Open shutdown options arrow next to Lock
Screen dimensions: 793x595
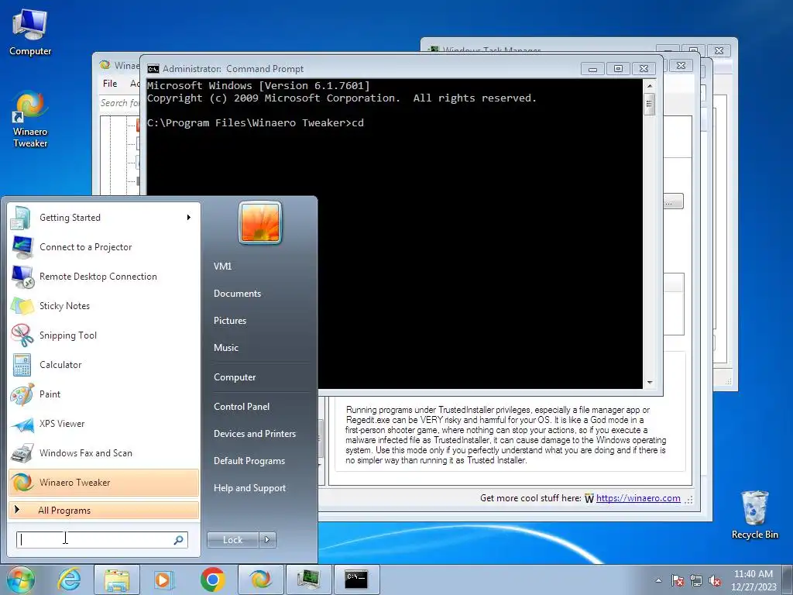(267, 540)
